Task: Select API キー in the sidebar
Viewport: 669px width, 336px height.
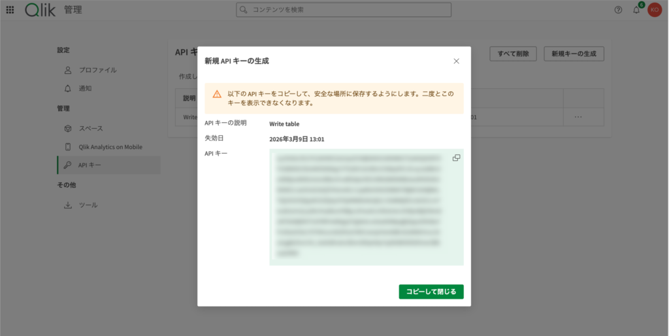Action: point(90,165)
